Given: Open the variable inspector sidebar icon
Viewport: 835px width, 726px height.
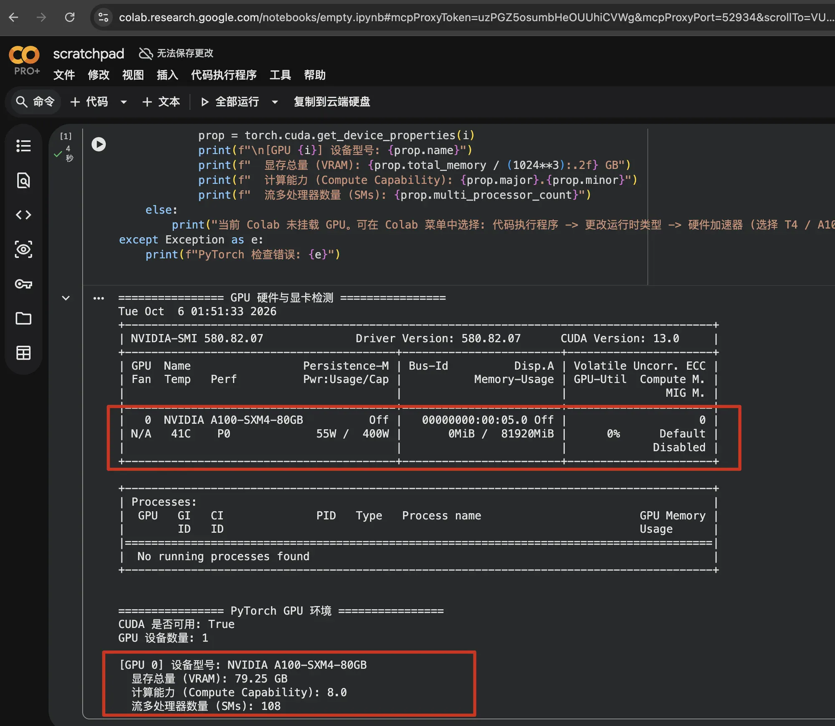Looking at the screenshot, I should (23, 250).
